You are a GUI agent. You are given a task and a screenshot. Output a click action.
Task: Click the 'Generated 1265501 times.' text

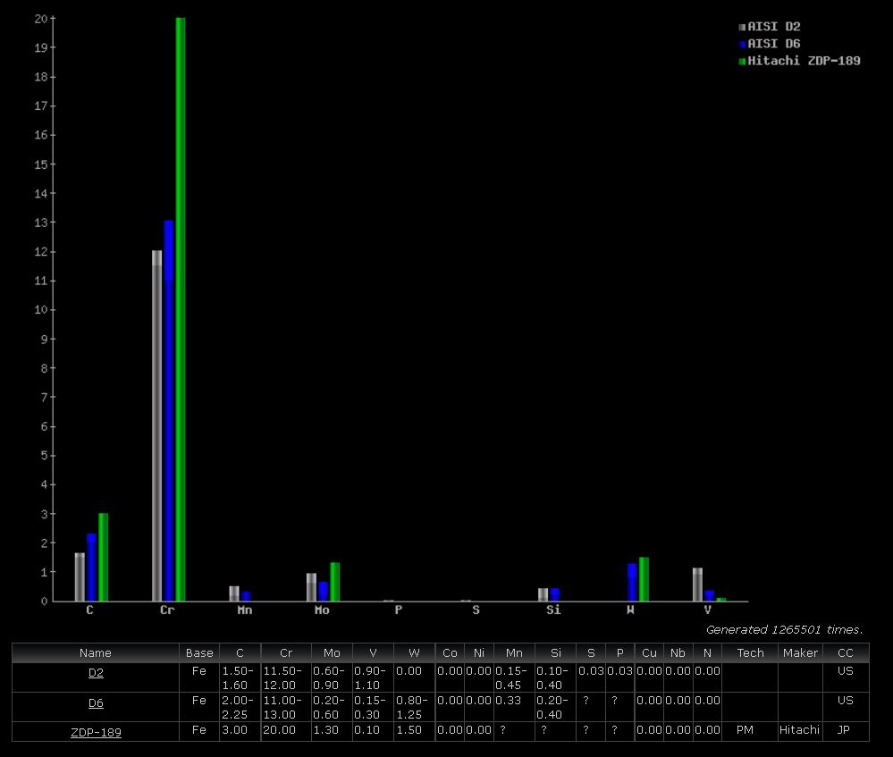pos(784,629)
